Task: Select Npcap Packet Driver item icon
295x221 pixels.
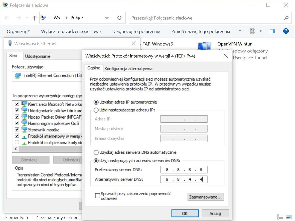Action: click(x=24, y=116)
